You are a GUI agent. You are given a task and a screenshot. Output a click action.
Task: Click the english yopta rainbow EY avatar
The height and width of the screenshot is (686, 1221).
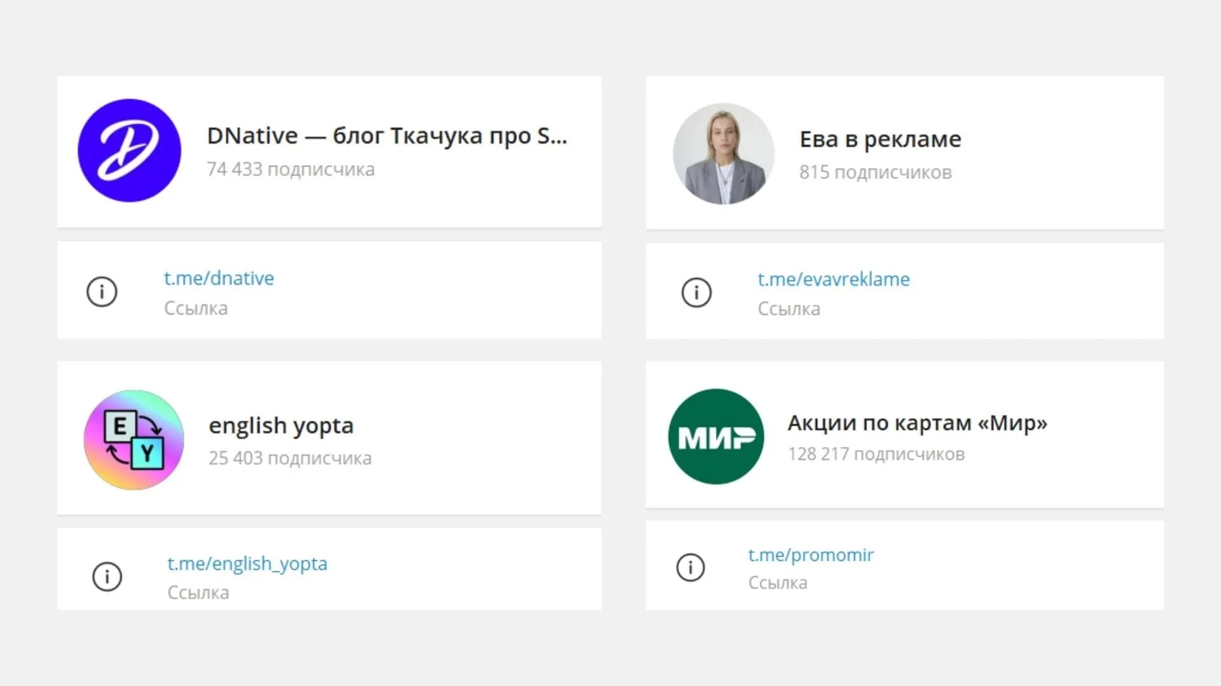134,440
